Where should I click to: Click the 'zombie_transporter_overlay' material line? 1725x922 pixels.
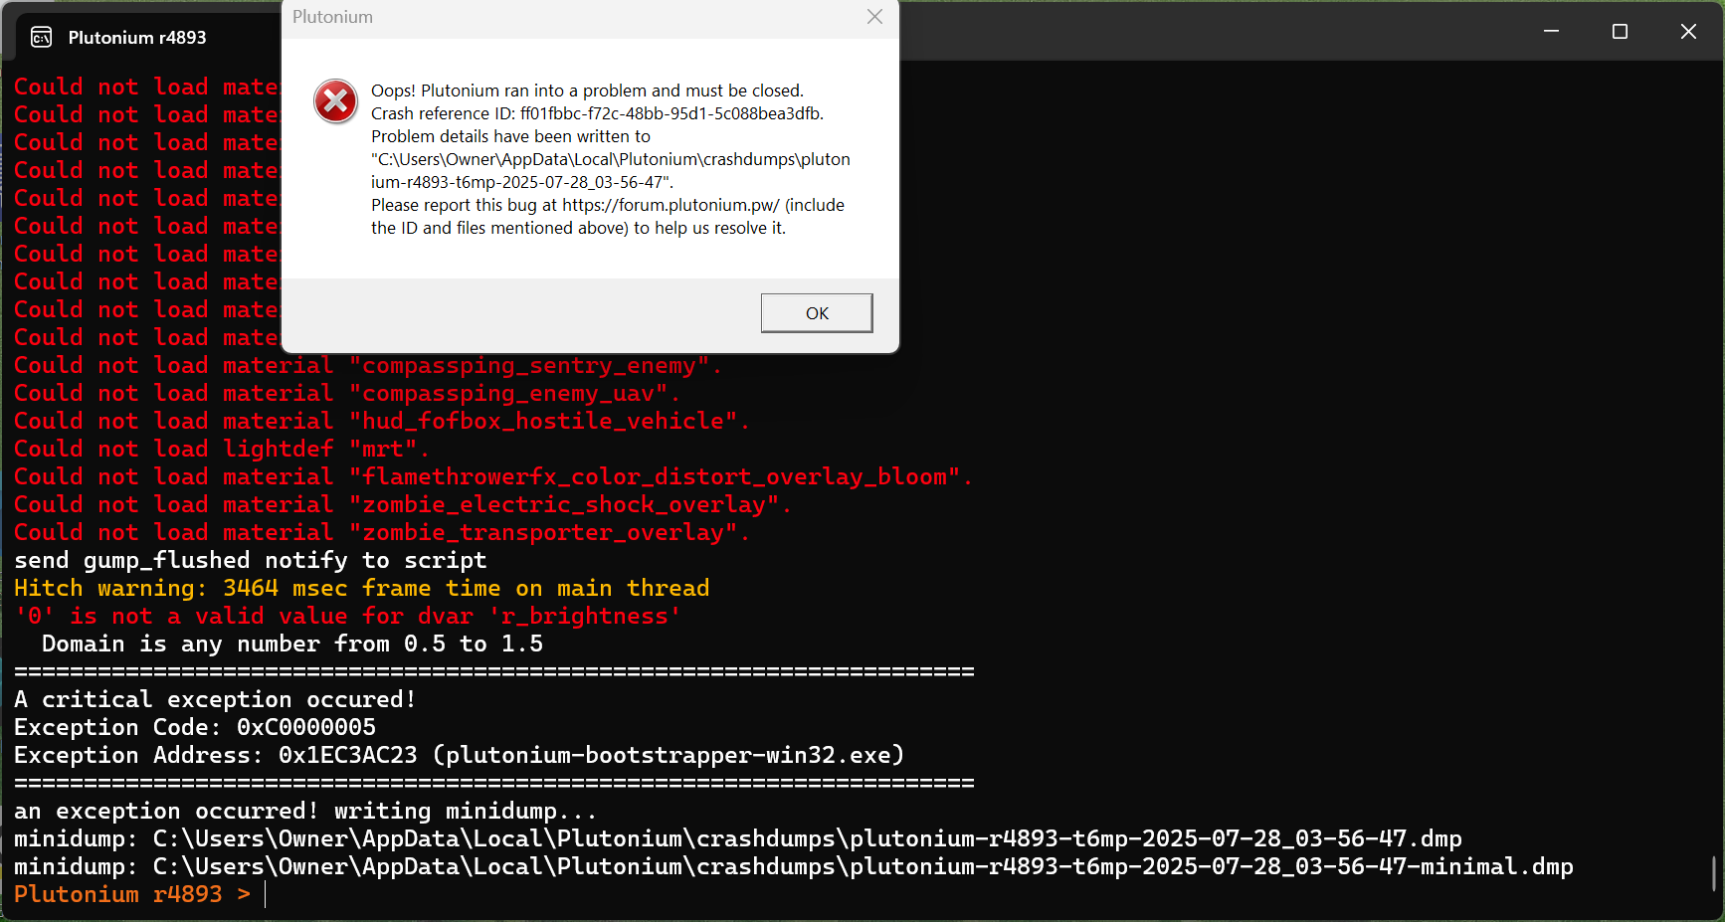point(382,532)
